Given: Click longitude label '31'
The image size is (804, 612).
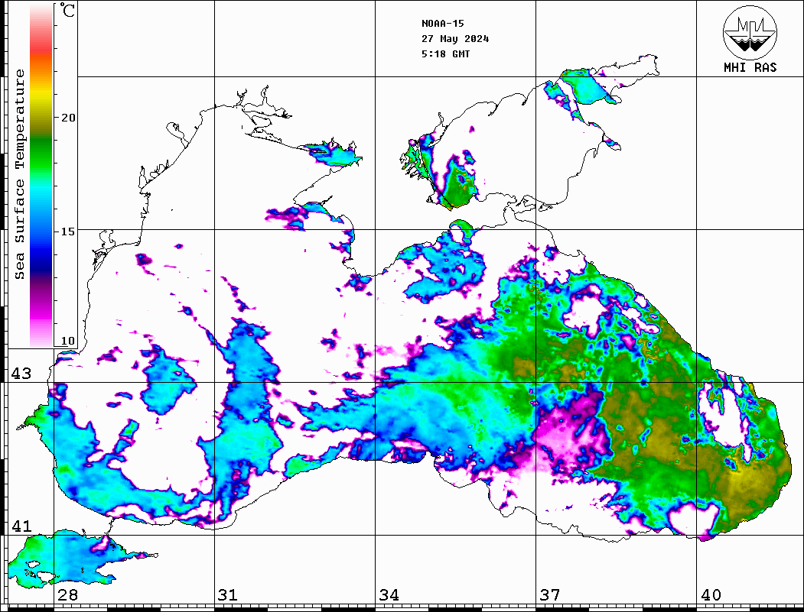Looking at the screenshot, I should 228,595.
